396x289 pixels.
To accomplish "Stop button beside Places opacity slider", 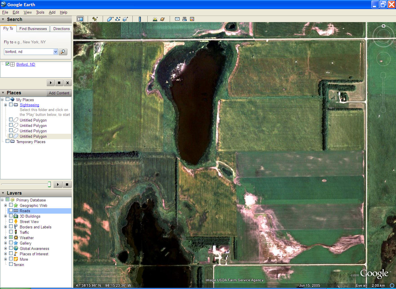I will click(67, 184).
